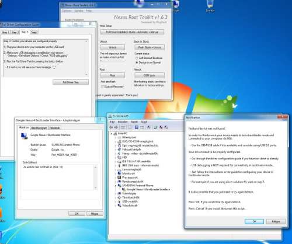
Task: Go back using Device Manager's back arrow
Action: 111,127
